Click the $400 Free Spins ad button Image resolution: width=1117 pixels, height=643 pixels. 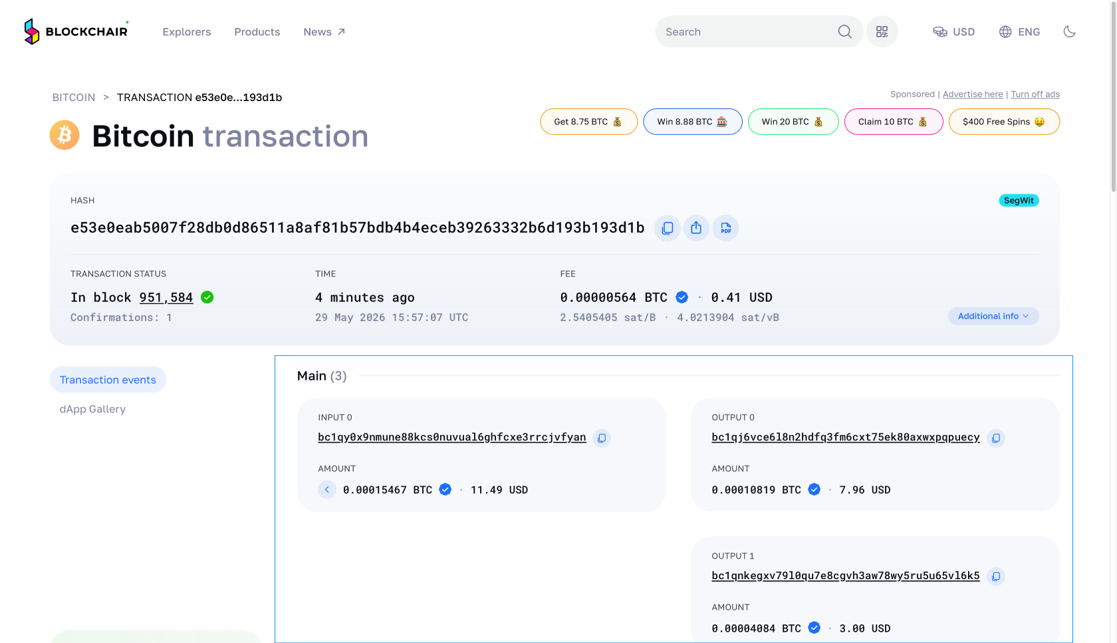click(x=1004, y=122)
